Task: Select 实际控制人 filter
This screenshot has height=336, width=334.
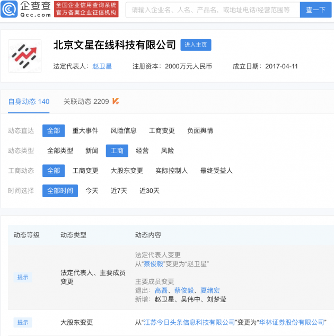Action: (x=171, y=171)
